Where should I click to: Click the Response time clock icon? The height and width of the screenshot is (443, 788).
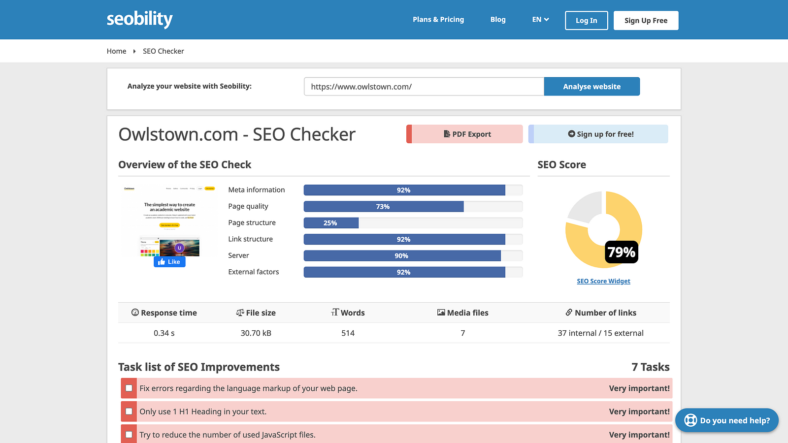pyautogui.click(x=135, y=313)
